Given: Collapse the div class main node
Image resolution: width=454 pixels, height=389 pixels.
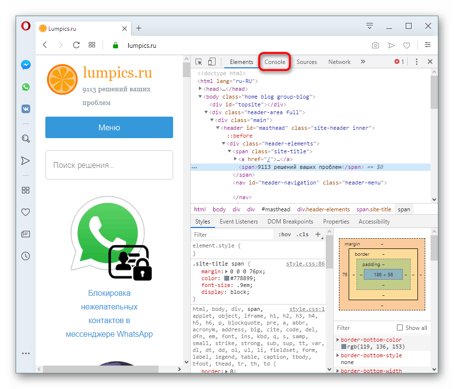Looking at the screenshot, I should pyautogui.click(x=212, y=120).
